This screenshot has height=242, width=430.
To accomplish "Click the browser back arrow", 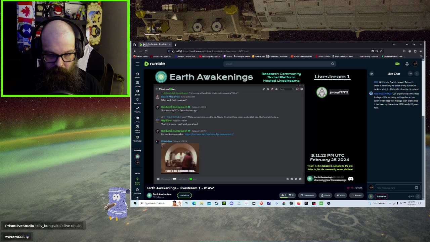I will click(x=135, y=51).
